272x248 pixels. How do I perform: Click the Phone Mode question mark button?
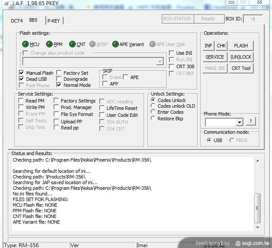251,121
